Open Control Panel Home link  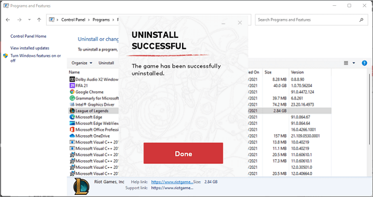click(28, 36)
